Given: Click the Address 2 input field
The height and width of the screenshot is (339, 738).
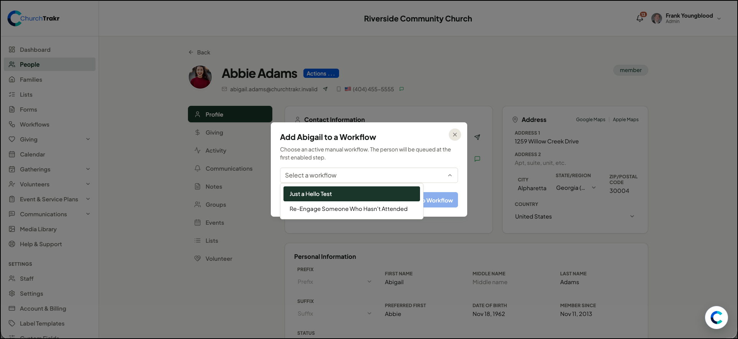Looking at the screenshot, I should coord(575,163).
